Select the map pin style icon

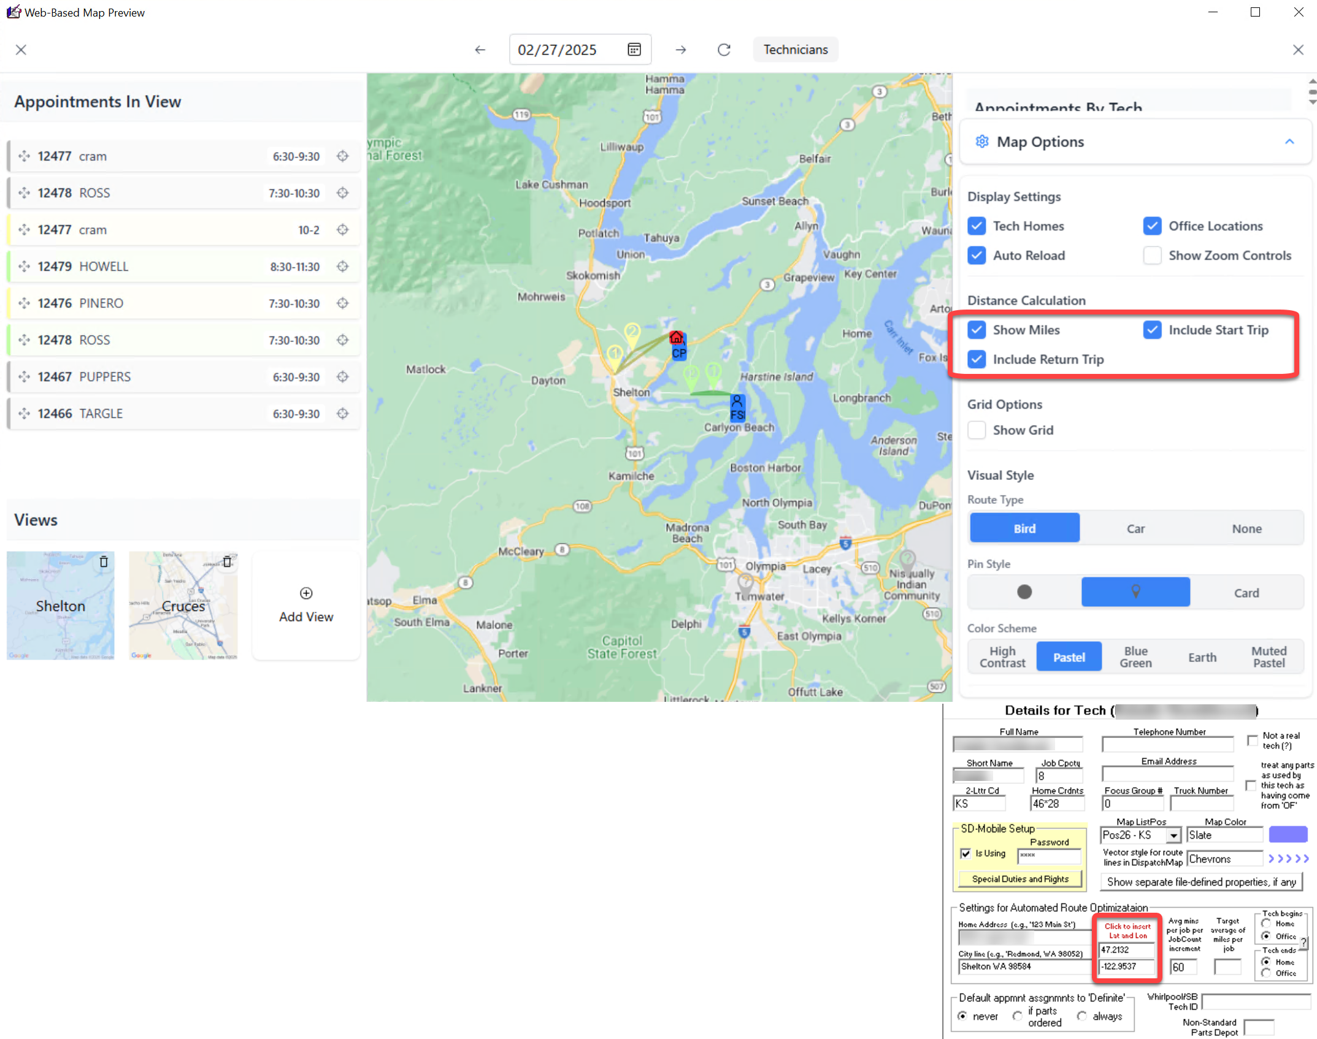(1135, 592)
